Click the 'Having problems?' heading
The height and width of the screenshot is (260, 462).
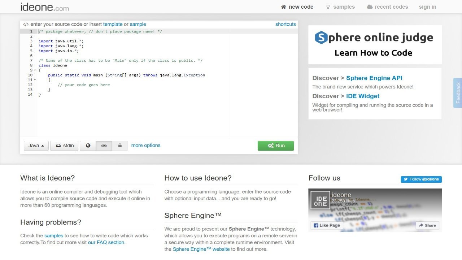pyautogui.click(x=51, y=222)
